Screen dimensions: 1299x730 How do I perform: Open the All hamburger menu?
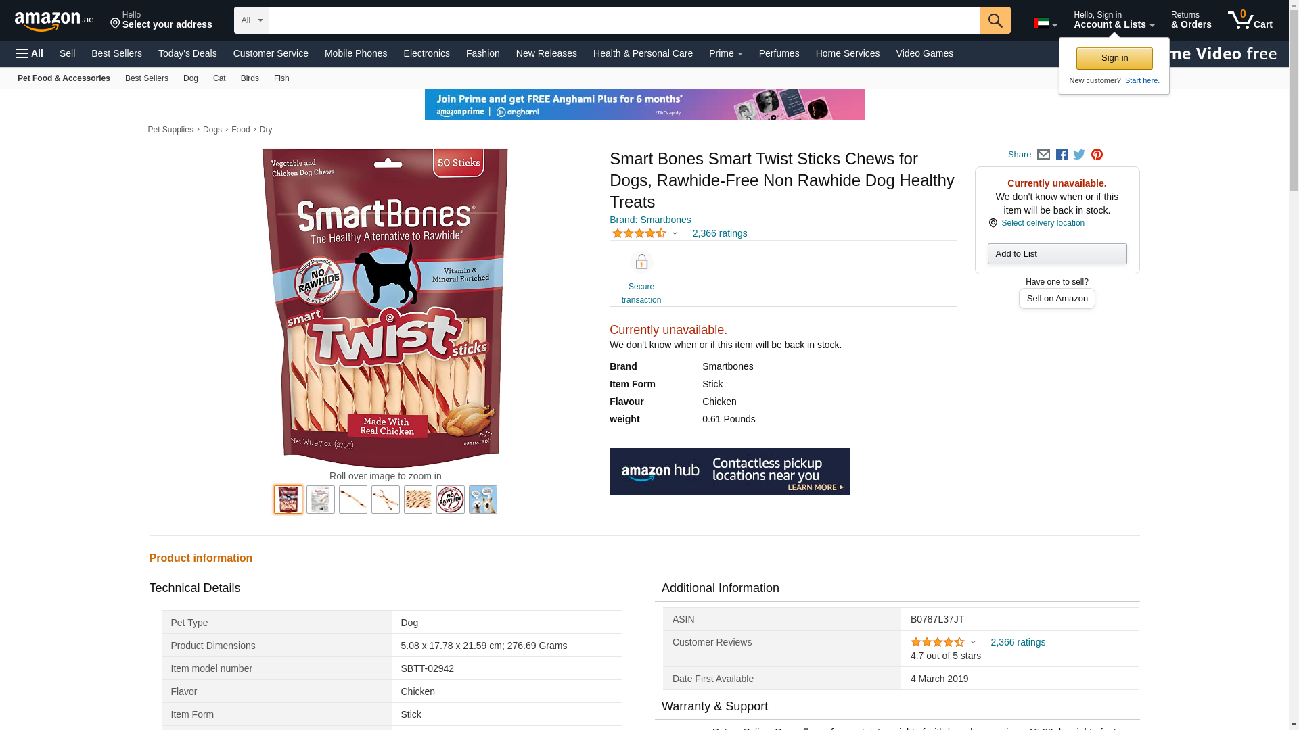30,53
